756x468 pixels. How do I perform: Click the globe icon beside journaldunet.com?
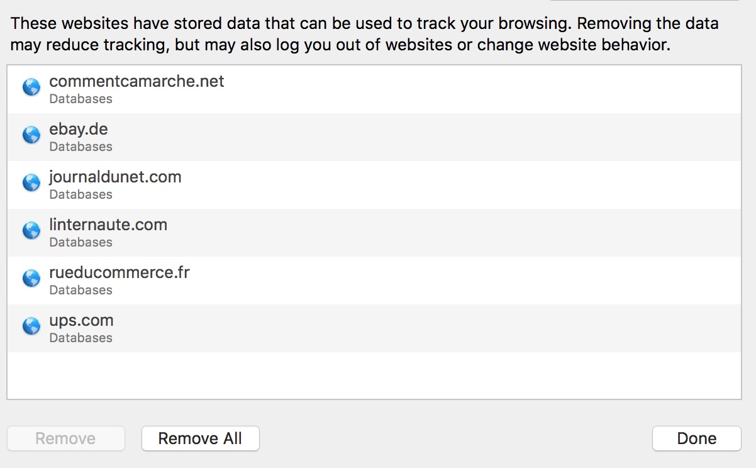click(31, 183)
